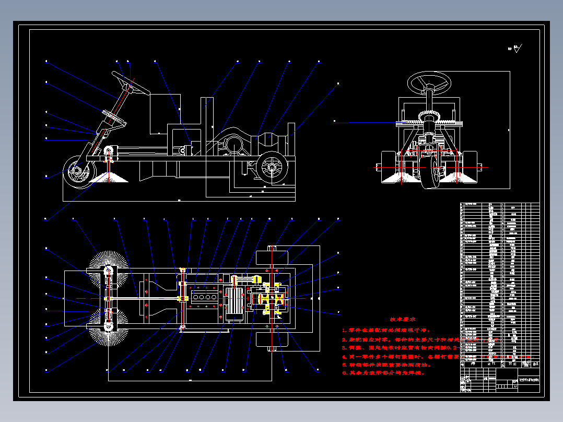Click the lower rear wheel in the plan view

[272, 339]
